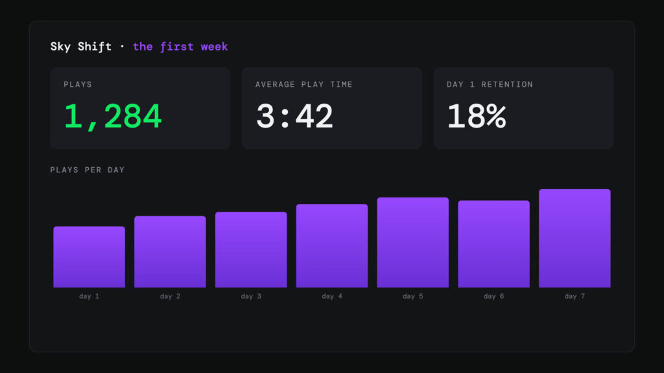664x373 pixels.
Task: Click the 'day 3' axis label
Action: coord(251,297)
